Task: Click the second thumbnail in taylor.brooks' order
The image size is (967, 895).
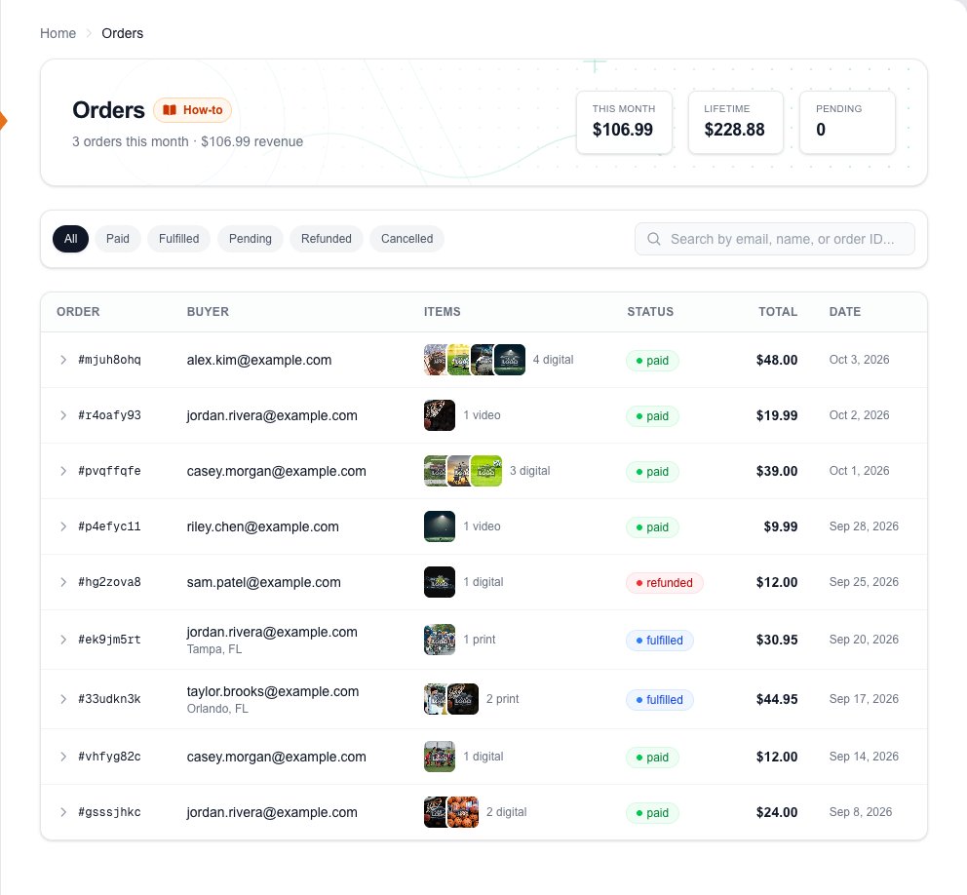Action: [463, 699]
